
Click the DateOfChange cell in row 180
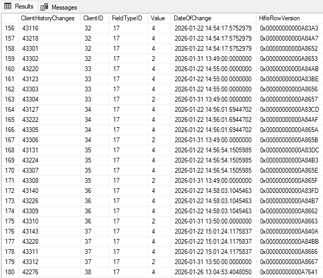click(x=212, y=272)
